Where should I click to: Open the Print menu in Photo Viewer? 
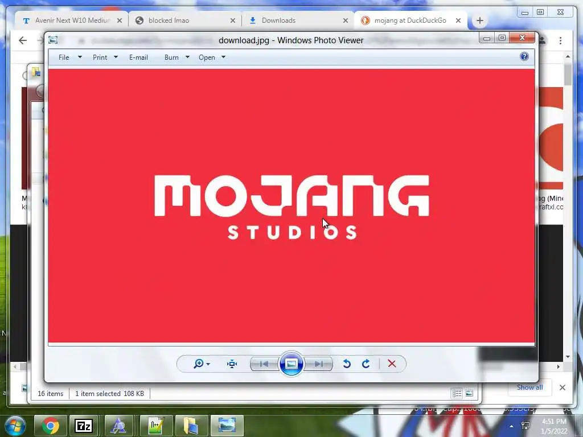click(100, 57)
